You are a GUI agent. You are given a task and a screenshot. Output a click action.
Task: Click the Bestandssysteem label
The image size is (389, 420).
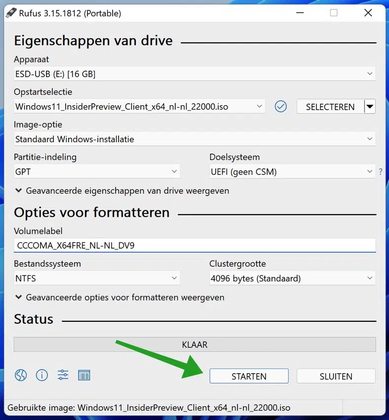(x=47, y=264)
